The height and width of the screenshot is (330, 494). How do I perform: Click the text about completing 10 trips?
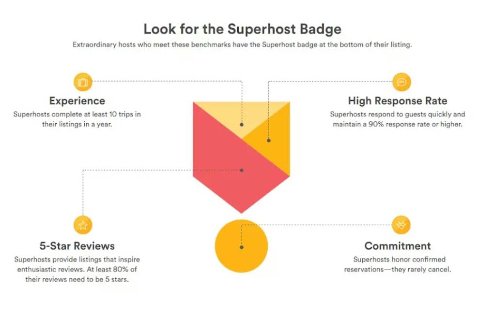77,119
